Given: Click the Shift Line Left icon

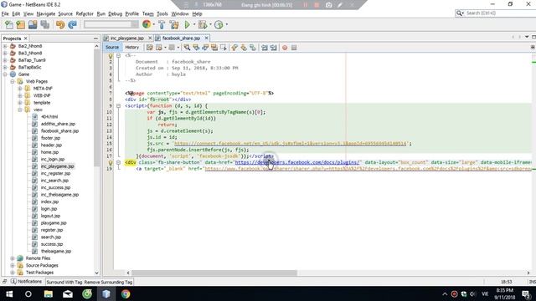Looking at the screenshot, I should [x=265, y=48].
